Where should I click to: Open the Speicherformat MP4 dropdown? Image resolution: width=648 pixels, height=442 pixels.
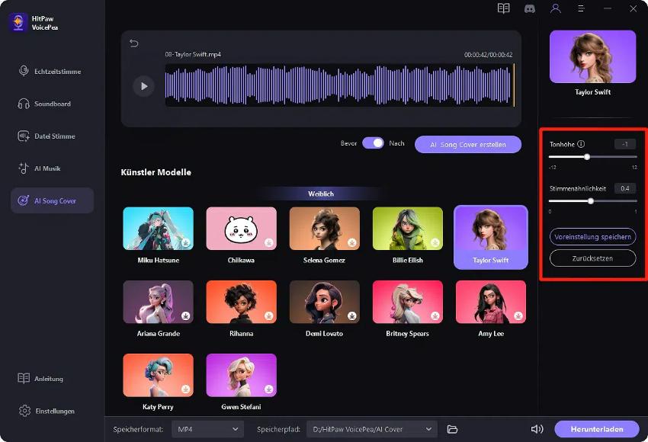[207, 429]
